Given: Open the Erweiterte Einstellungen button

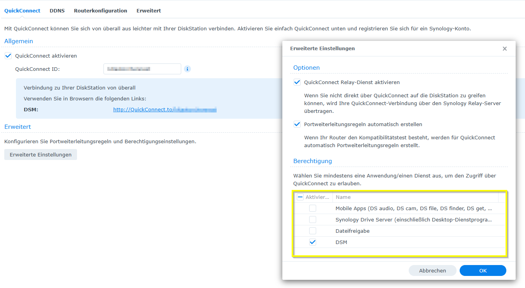Looking at the screenshot, I should tap(40, 155).
